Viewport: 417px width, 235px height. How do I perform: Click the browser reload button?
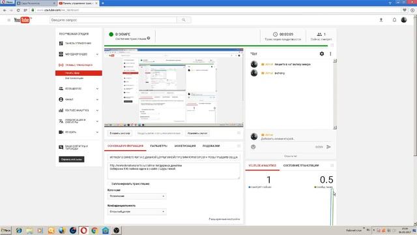pyautogui.click(x=18, y=10)
